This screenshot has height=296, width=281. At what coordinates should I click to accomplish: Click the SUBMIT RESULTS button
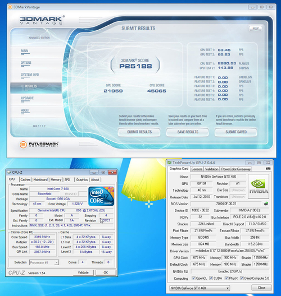(x=139, y=132)
